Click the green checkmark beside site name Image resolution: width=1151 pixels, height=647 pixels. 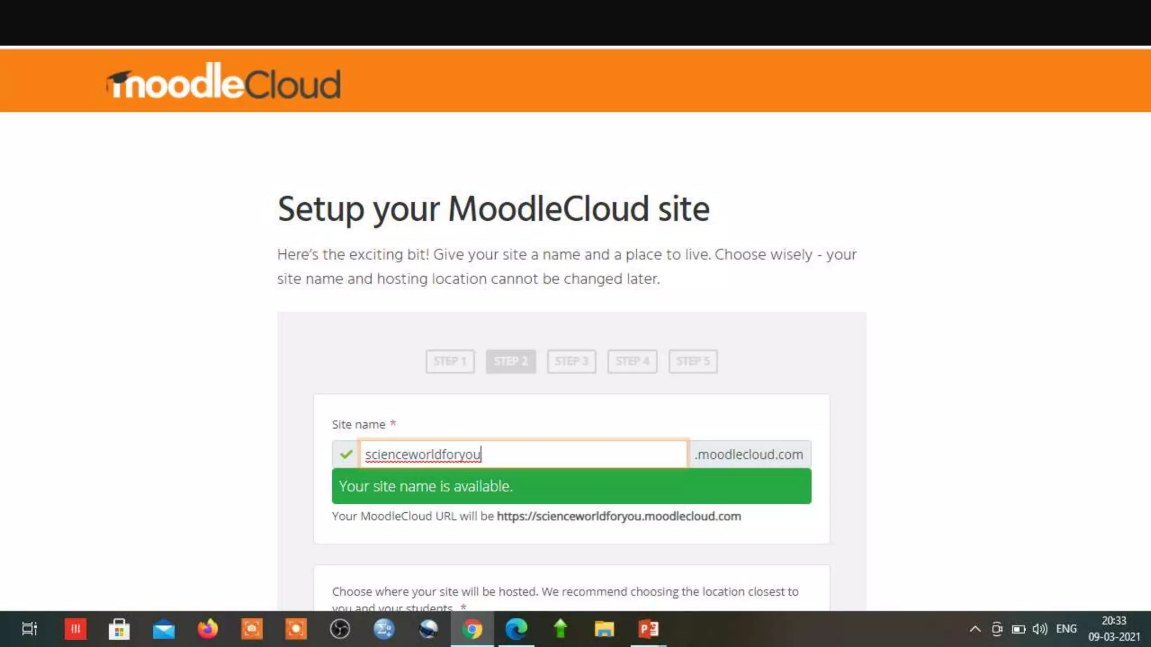point(346,454)
